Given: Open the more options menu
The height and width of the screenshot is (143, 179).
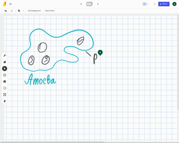Looking at the screenshot, I should pyautogui.click(x=154, y=4).
